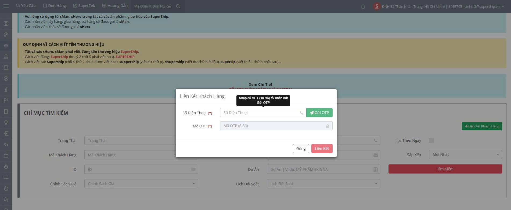Screen dimensions: 511x210
Task: Select the crosshair target sidebar icon
Action: [6, 46]
